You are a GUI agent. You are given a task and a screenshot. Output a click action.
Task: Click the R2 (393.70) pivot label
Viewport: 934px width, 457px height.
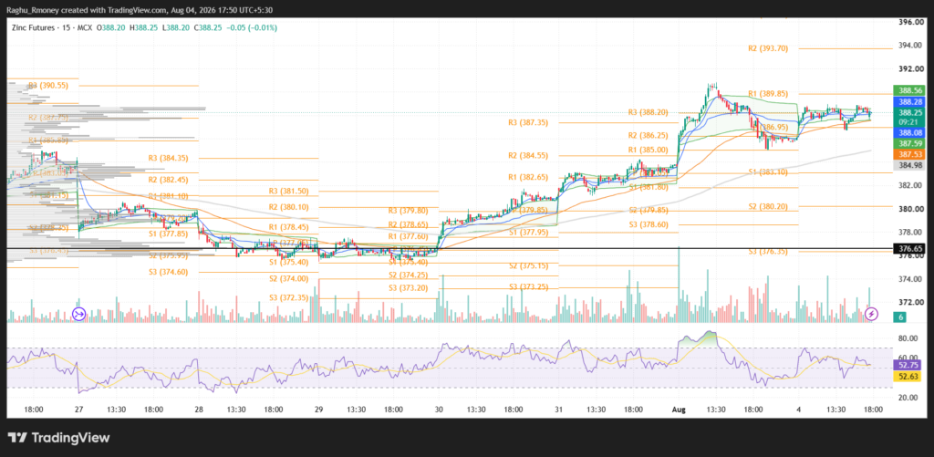coord(768,49)
